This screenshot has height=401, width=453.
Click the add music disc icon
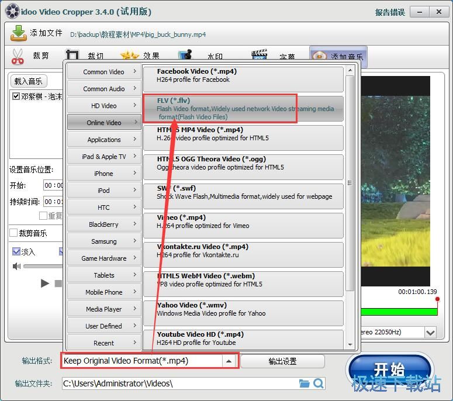(319, 56)
